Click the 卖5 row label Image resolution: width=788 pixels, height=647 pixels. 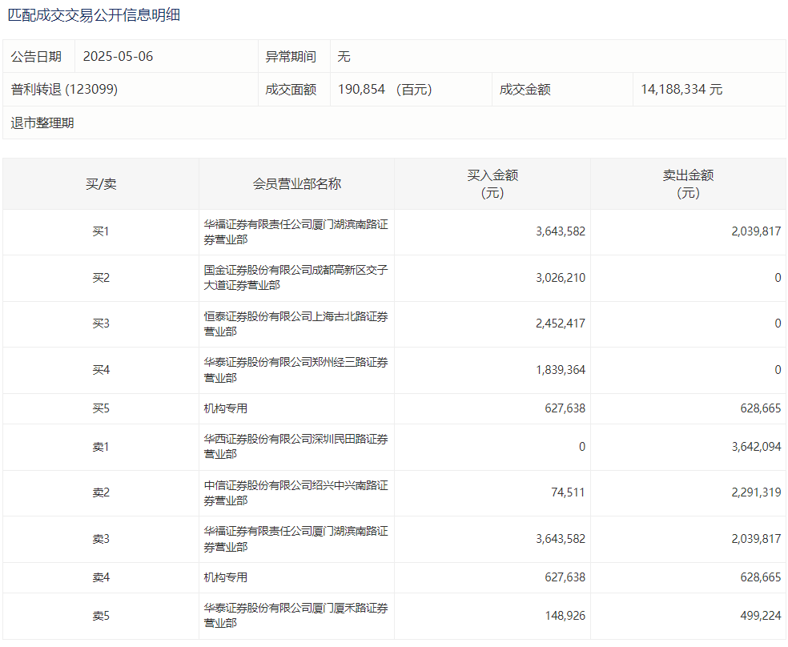[101, 616]
